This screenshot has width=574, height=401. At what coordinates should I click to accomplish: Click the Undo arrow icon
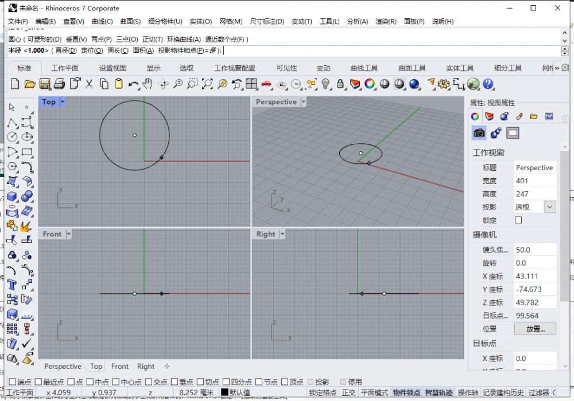coord(133,84)
